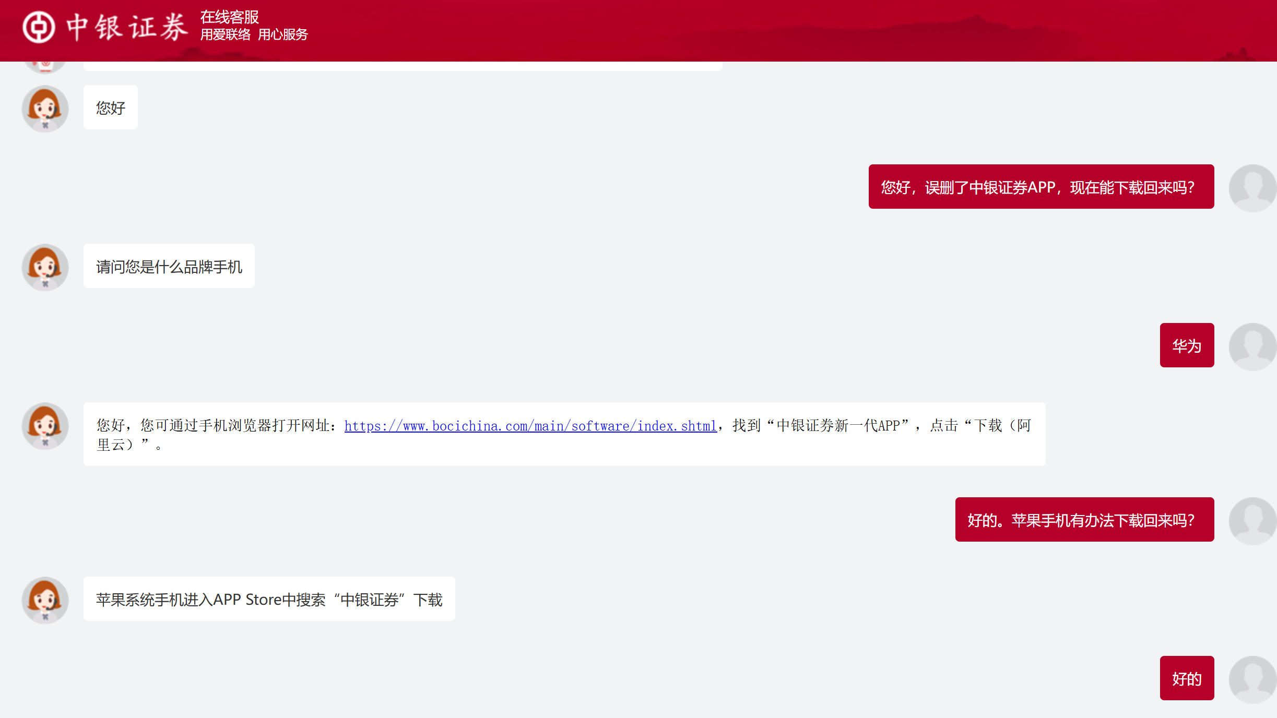Click the red message about 误删了中银证券APP
Screen dimensions: 1277x718
coord(1041,187)
